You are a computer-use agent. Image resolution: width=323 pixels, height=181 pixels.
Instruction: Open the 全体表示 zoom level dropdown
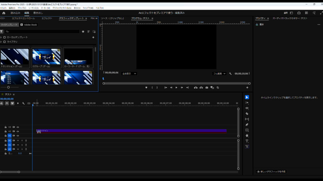point(129,74)
